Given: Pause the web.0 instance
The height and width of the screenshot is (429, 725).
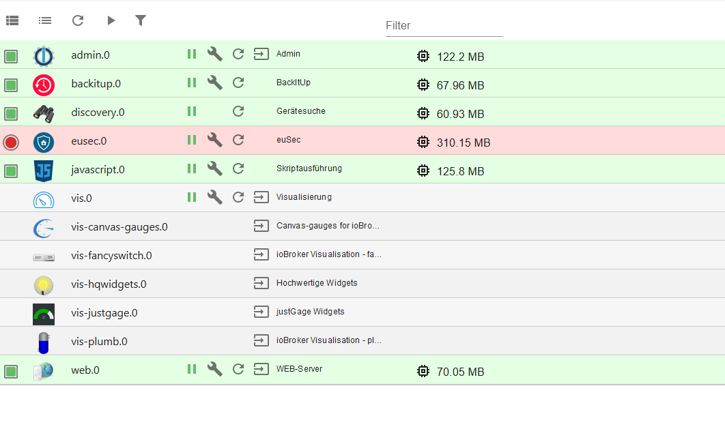Looking at the screenshot, I should pyautogui.click(x=192, y=369).
